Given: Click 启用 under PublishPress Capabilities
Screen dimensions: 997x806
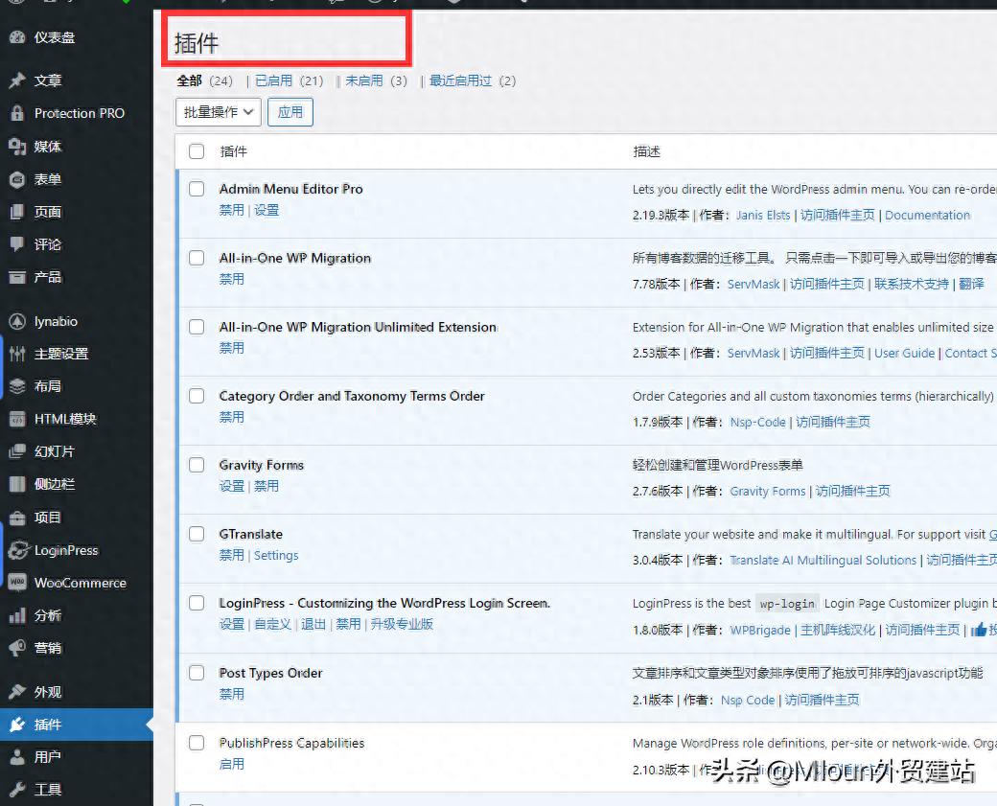Looking at the screenshot, I should point(231,764).
